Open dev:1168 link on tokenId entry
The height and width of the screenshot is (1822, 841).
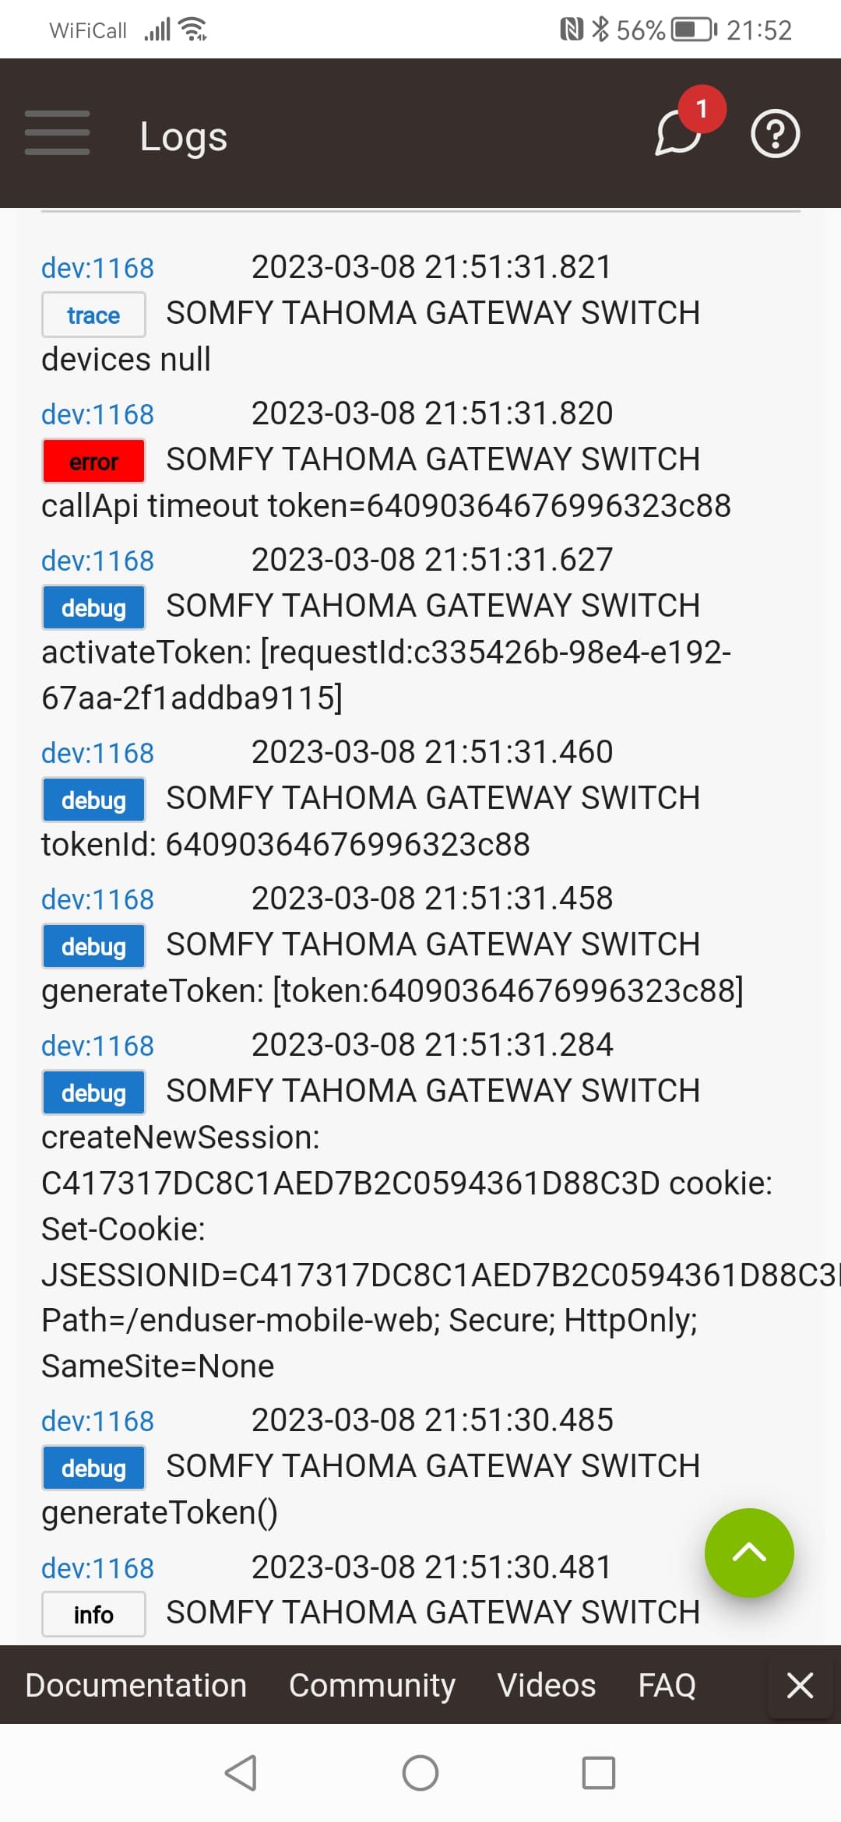pyautogui.click(x=97, y=754)
